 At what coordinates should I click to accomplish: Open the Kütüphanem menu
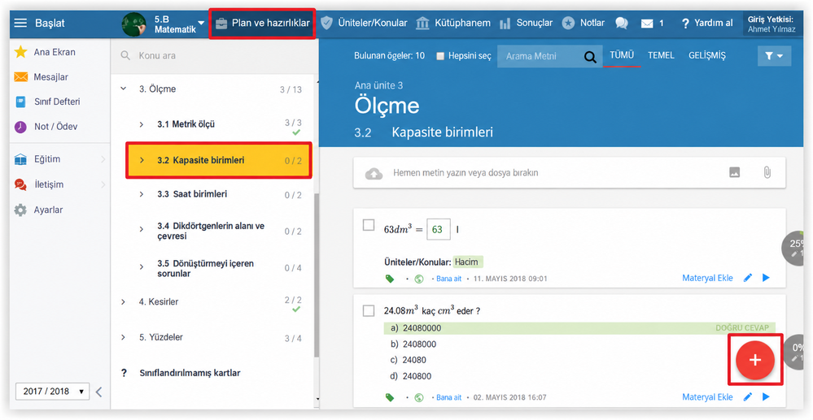pyautogui.click(x=452, y=23)
